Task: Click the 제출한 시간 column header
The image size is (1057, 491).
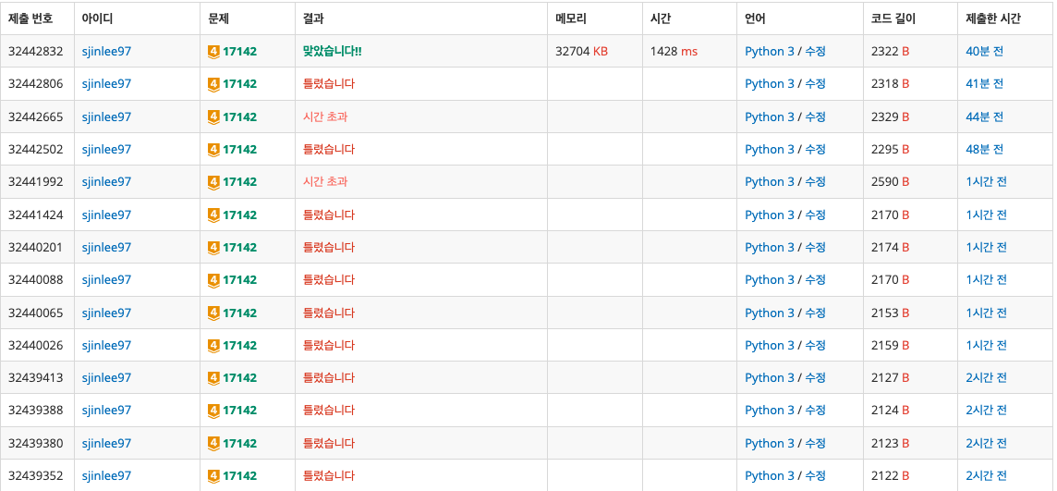Action: [992, 18]
